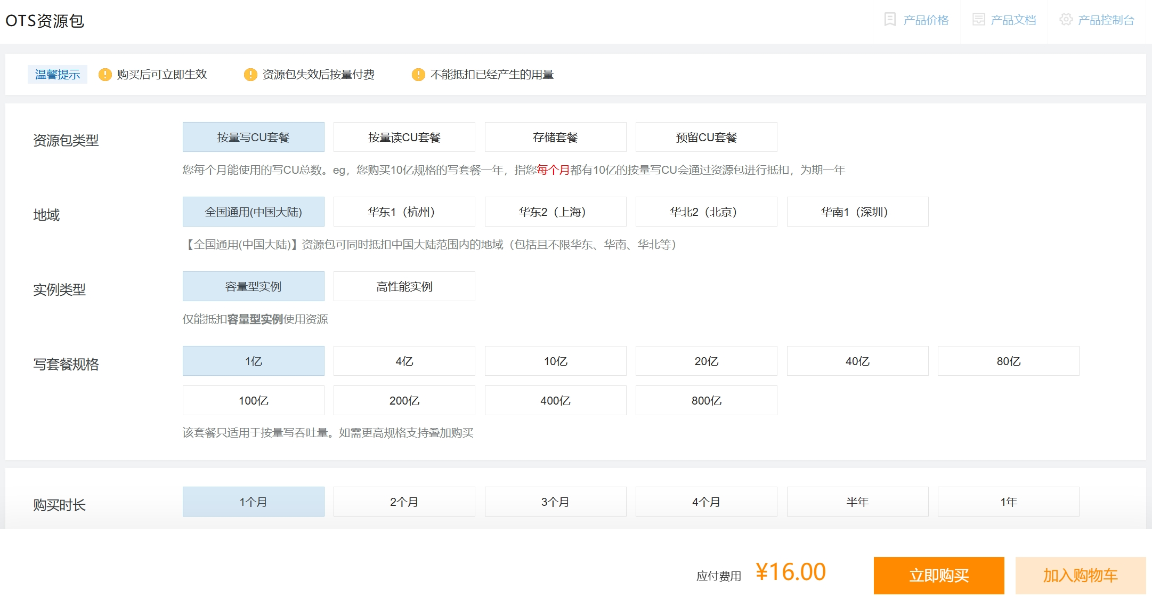Screen dimensions: 1152x605
Task: Choose the 存储套餐 package type
Action: coord(556,137)
